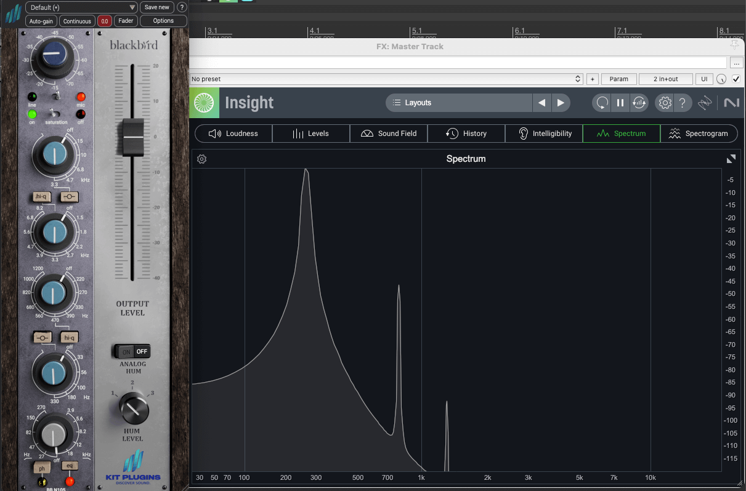The image size is (746, 491).
Task: Open Spectrum panel settings gear
Action: pyautogui.click(x=201, y=159)
